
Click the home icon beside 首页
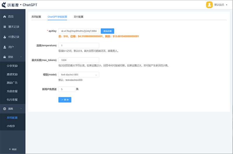pyautogui.click(x=4, y=17)
